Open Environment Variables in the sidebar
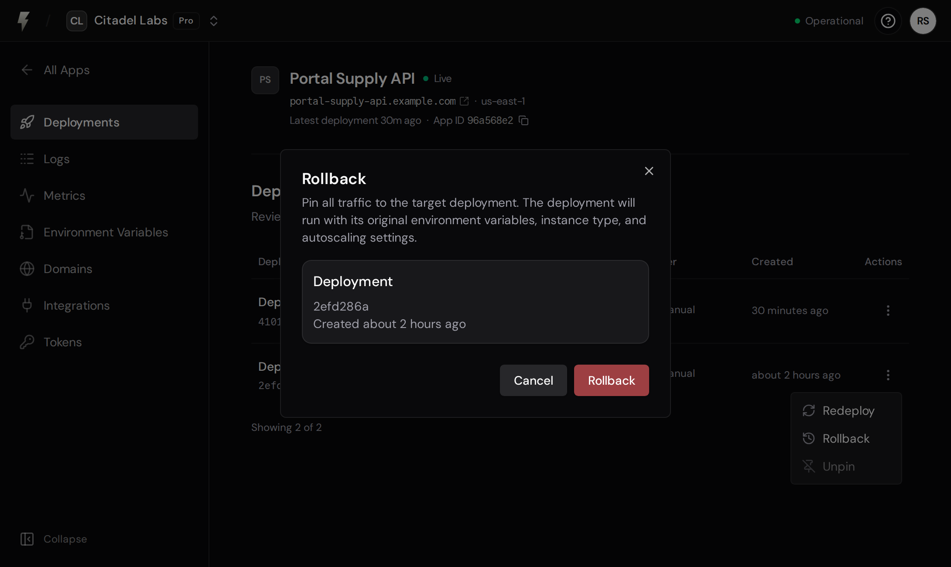Viewport: 951px width, 567px height. (104, 232)
